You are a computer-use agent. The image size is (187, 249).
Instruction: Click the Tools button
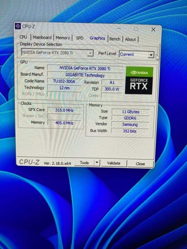pyautogui.click(x=84, y=163)
